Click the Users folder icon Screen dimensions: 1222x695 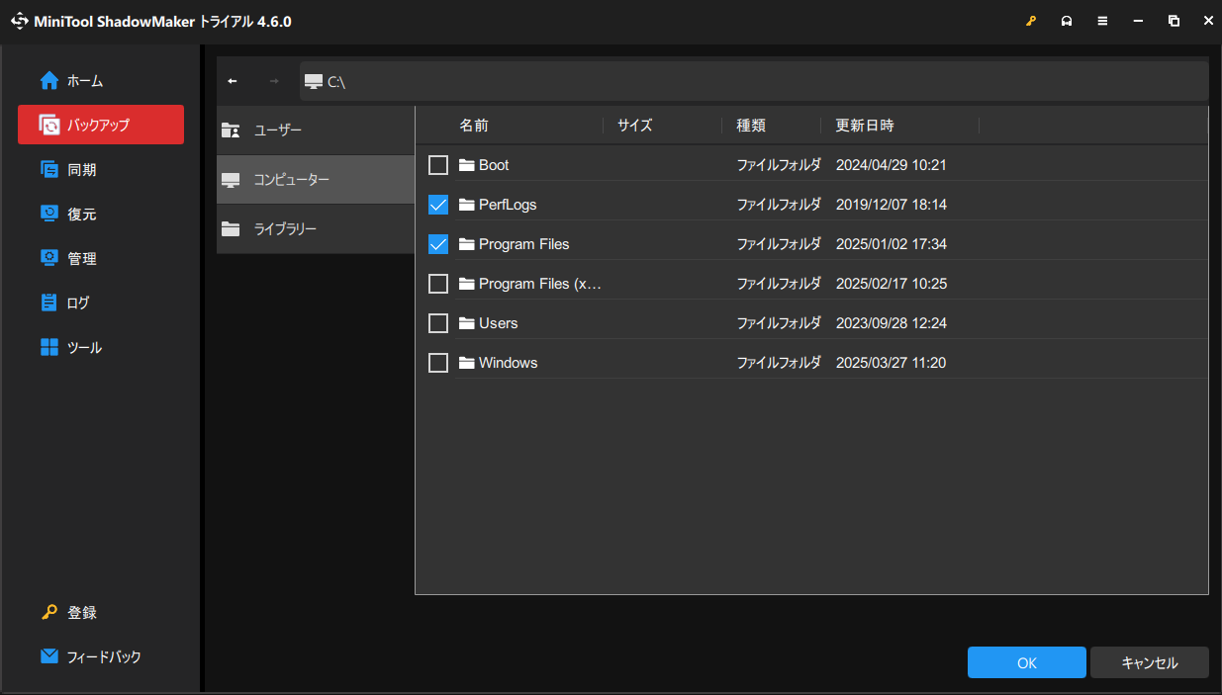click(467, 323)
